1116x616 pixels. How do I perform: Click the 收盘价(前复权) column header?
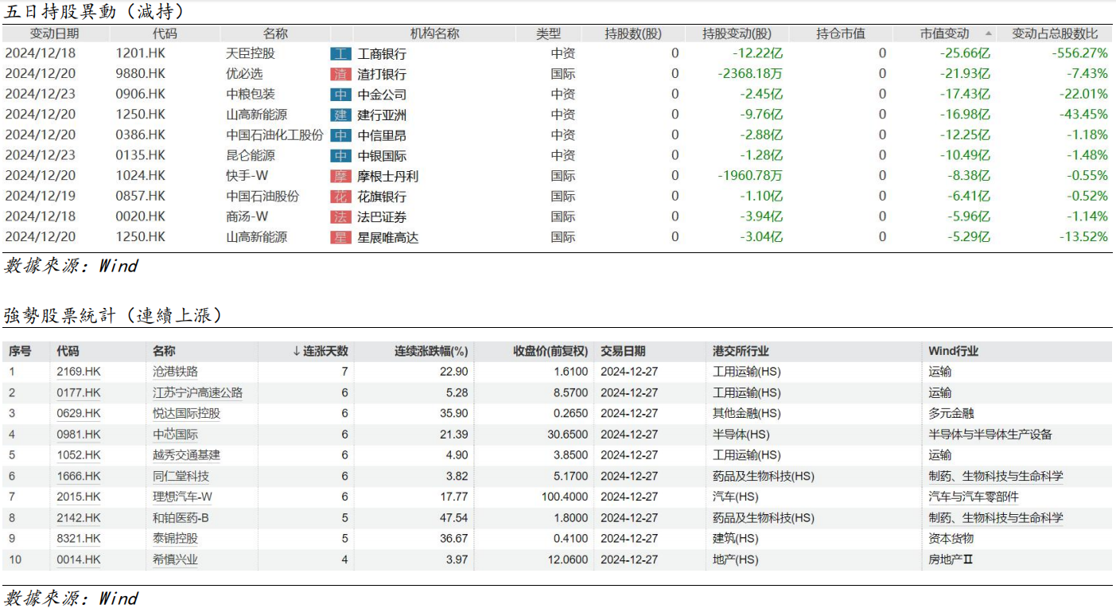[x=550, y=351]
